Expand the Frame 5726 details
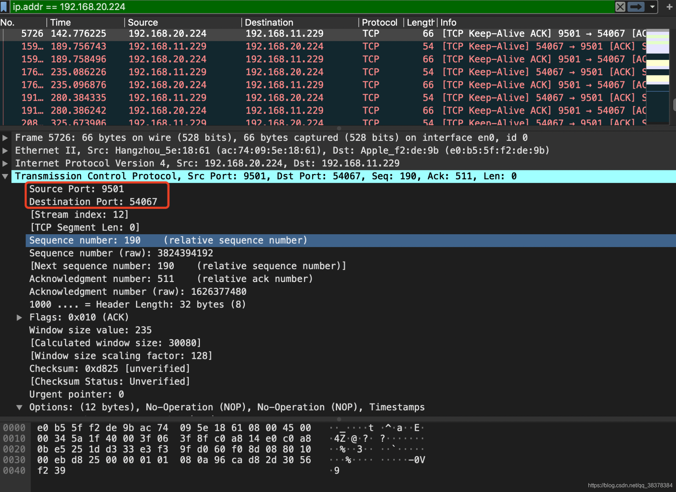Image resolution: width=676 pixels, height=492 pixels. (5, 138)
